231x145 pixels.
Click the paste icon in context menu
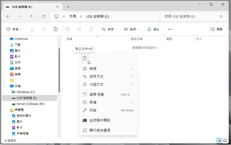point(85,58)
